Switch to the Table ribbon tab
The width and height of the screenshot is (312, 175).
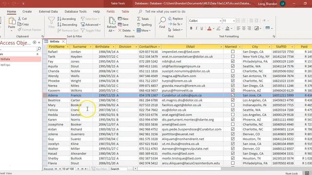click(x=125, y=12)
